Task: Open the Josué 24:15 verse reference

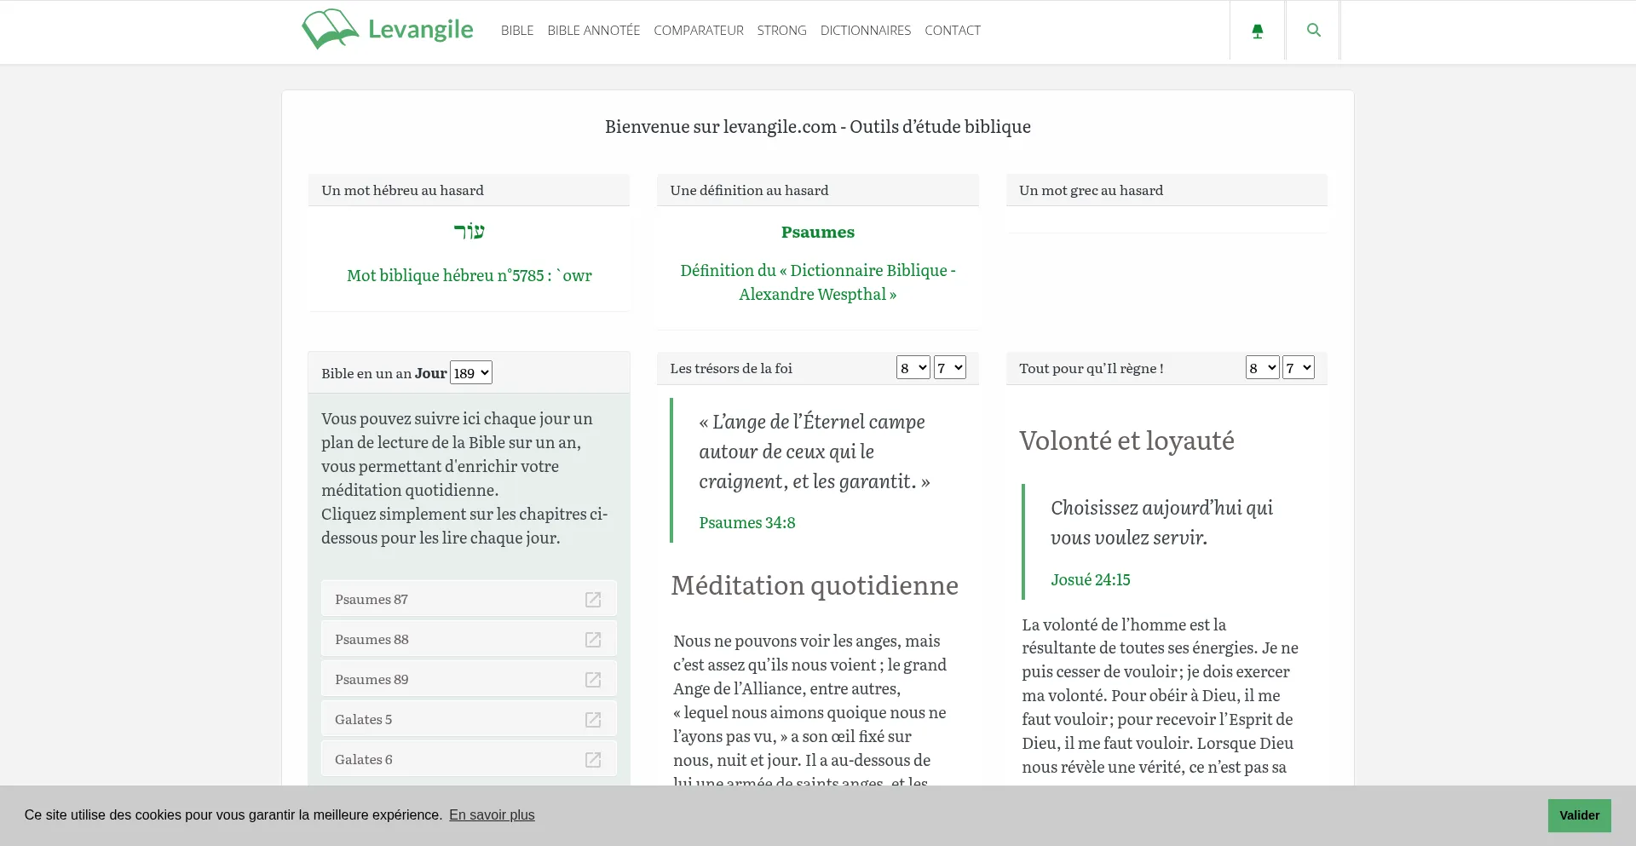Action: coord(1091,579)
